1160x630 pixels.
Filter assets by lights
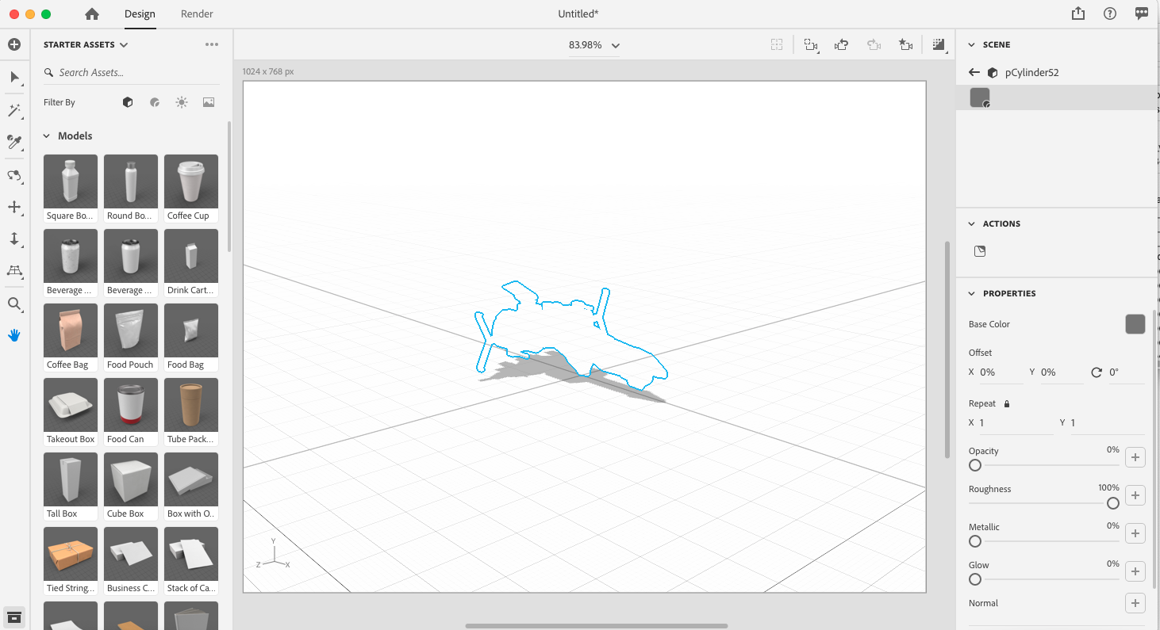(181, 101)
